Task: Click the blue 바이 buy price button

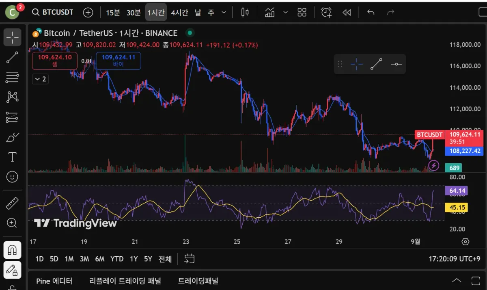Action: [119, 61]
